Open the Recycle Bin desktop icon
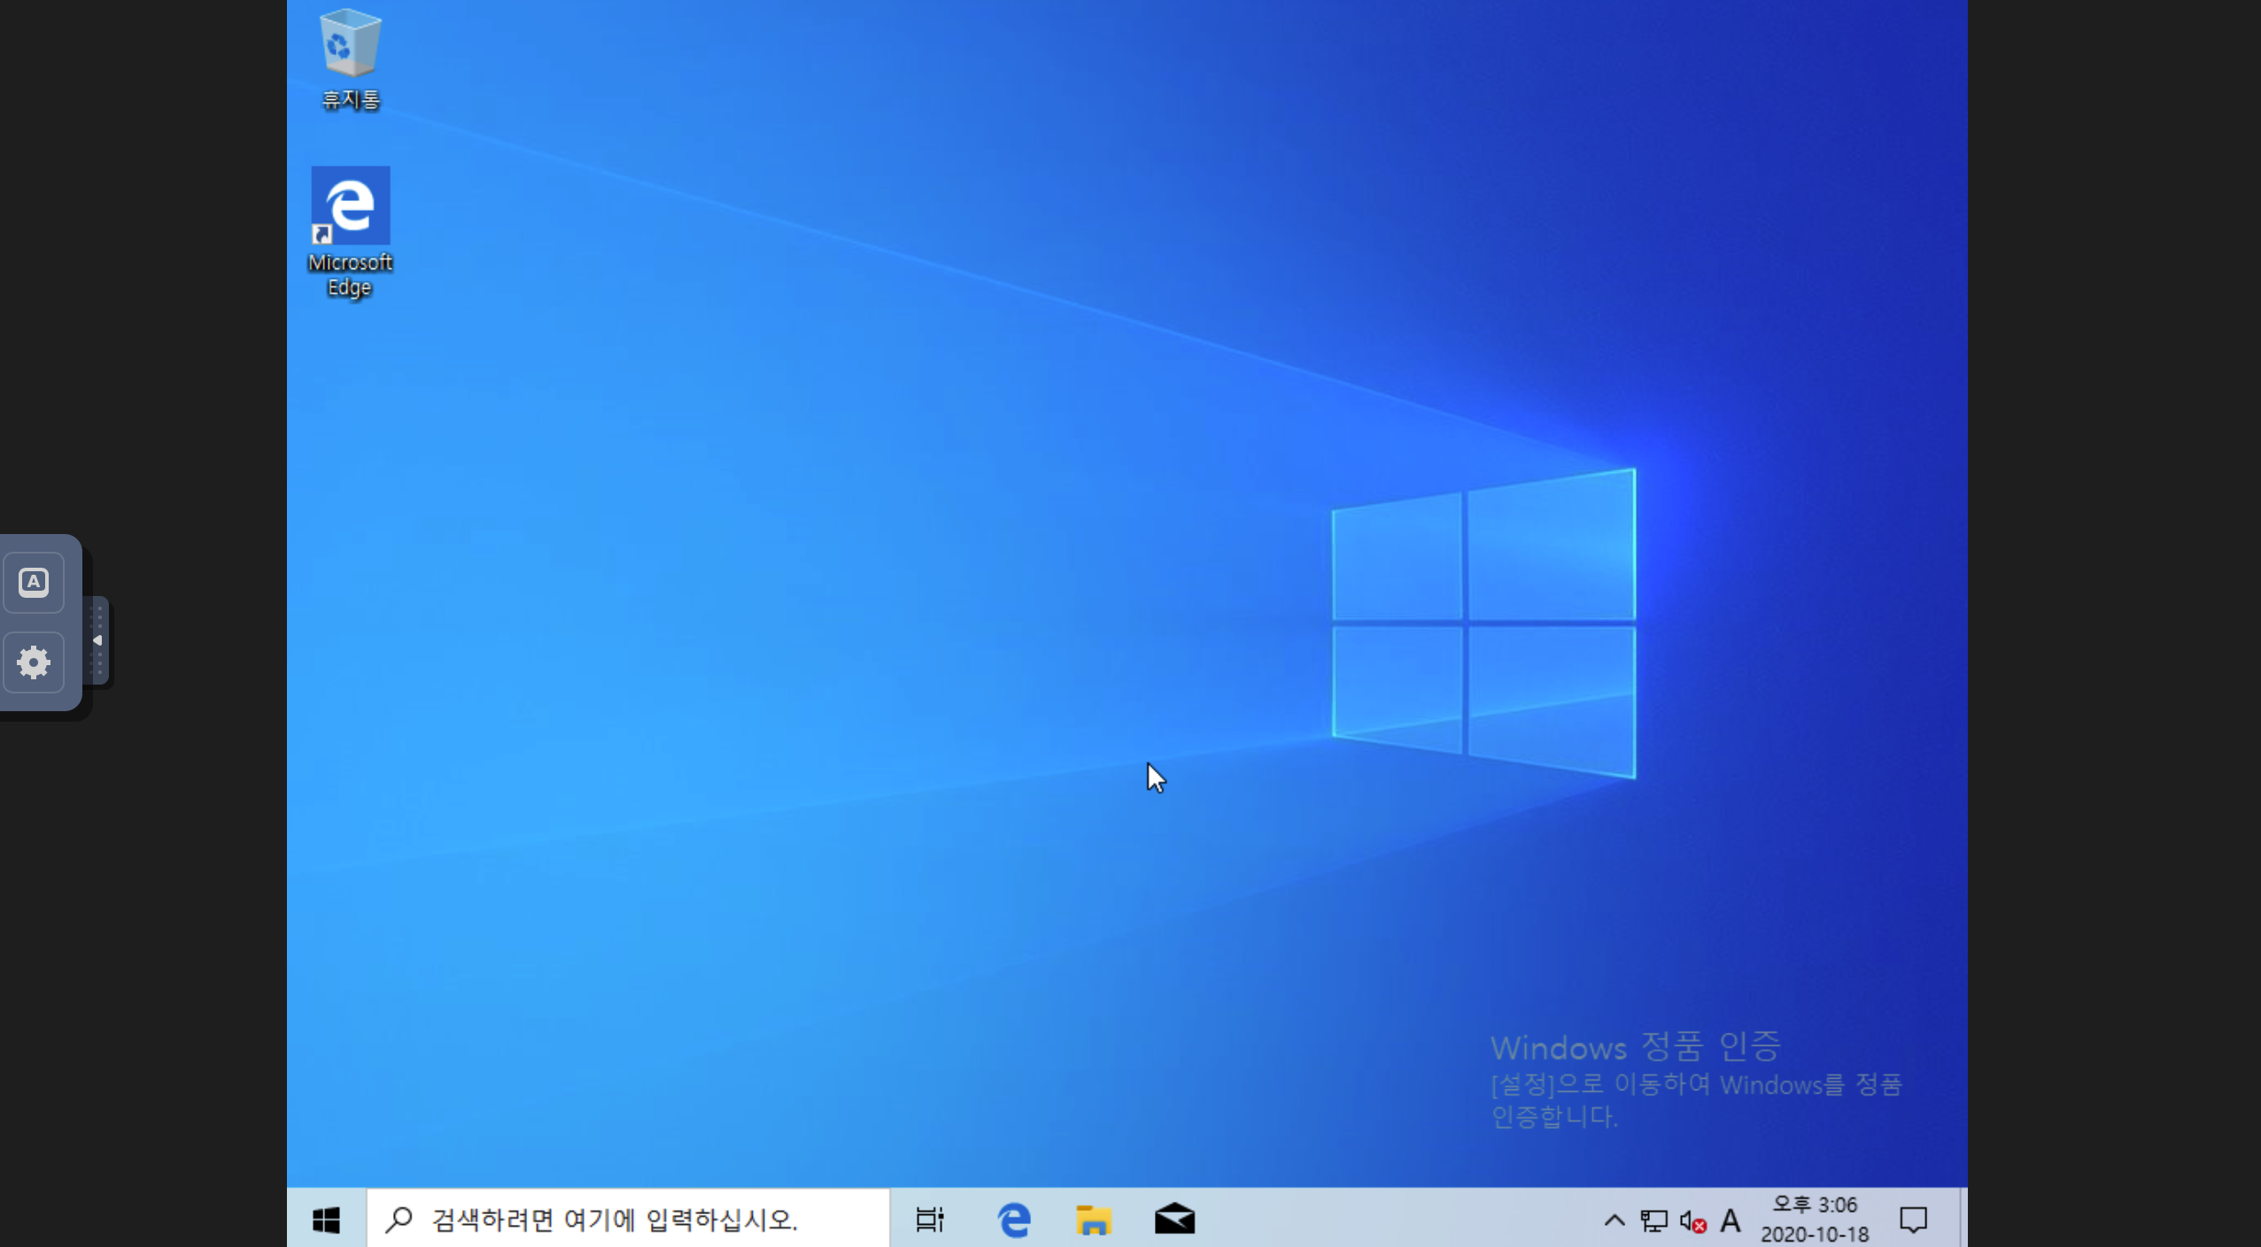2261x1247 pixels. [x=351, y=58]
